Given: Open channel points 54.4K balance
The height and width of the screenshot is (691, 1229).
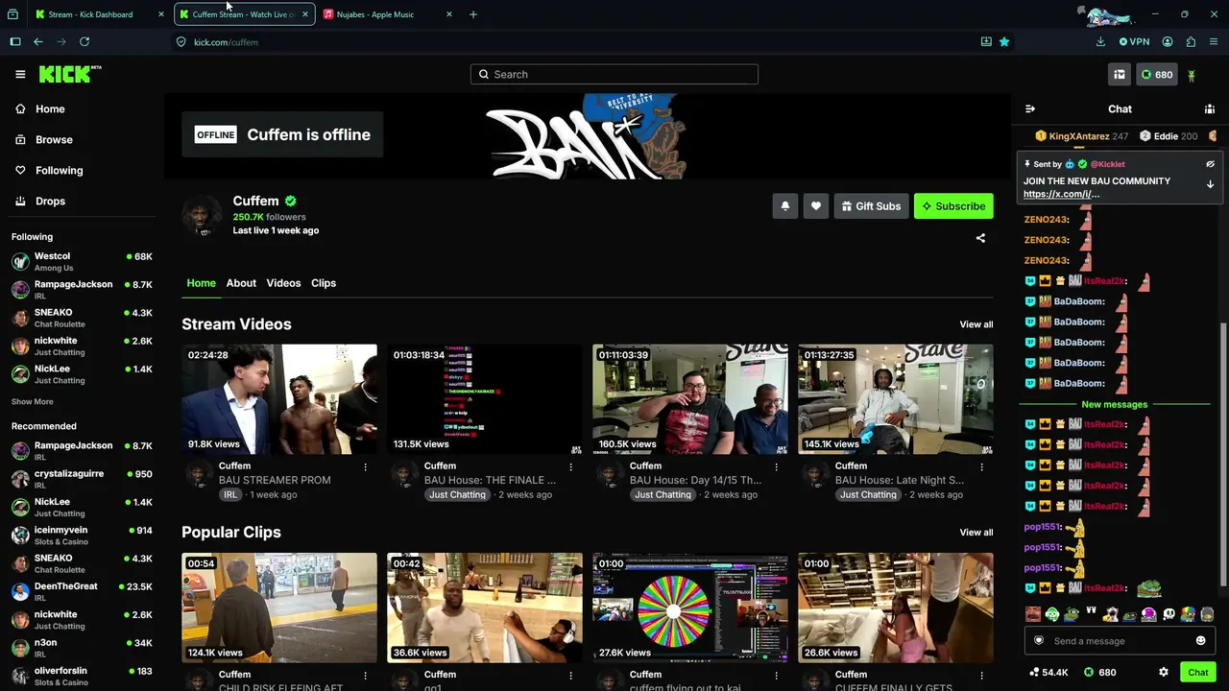Looking at the screenshot, I should (1048, 672).
